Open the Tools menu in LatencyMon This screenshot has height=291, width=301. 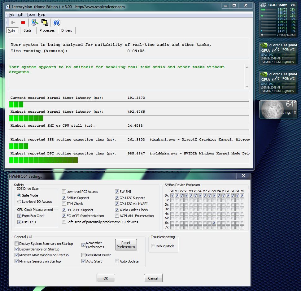tap(31, 15)
